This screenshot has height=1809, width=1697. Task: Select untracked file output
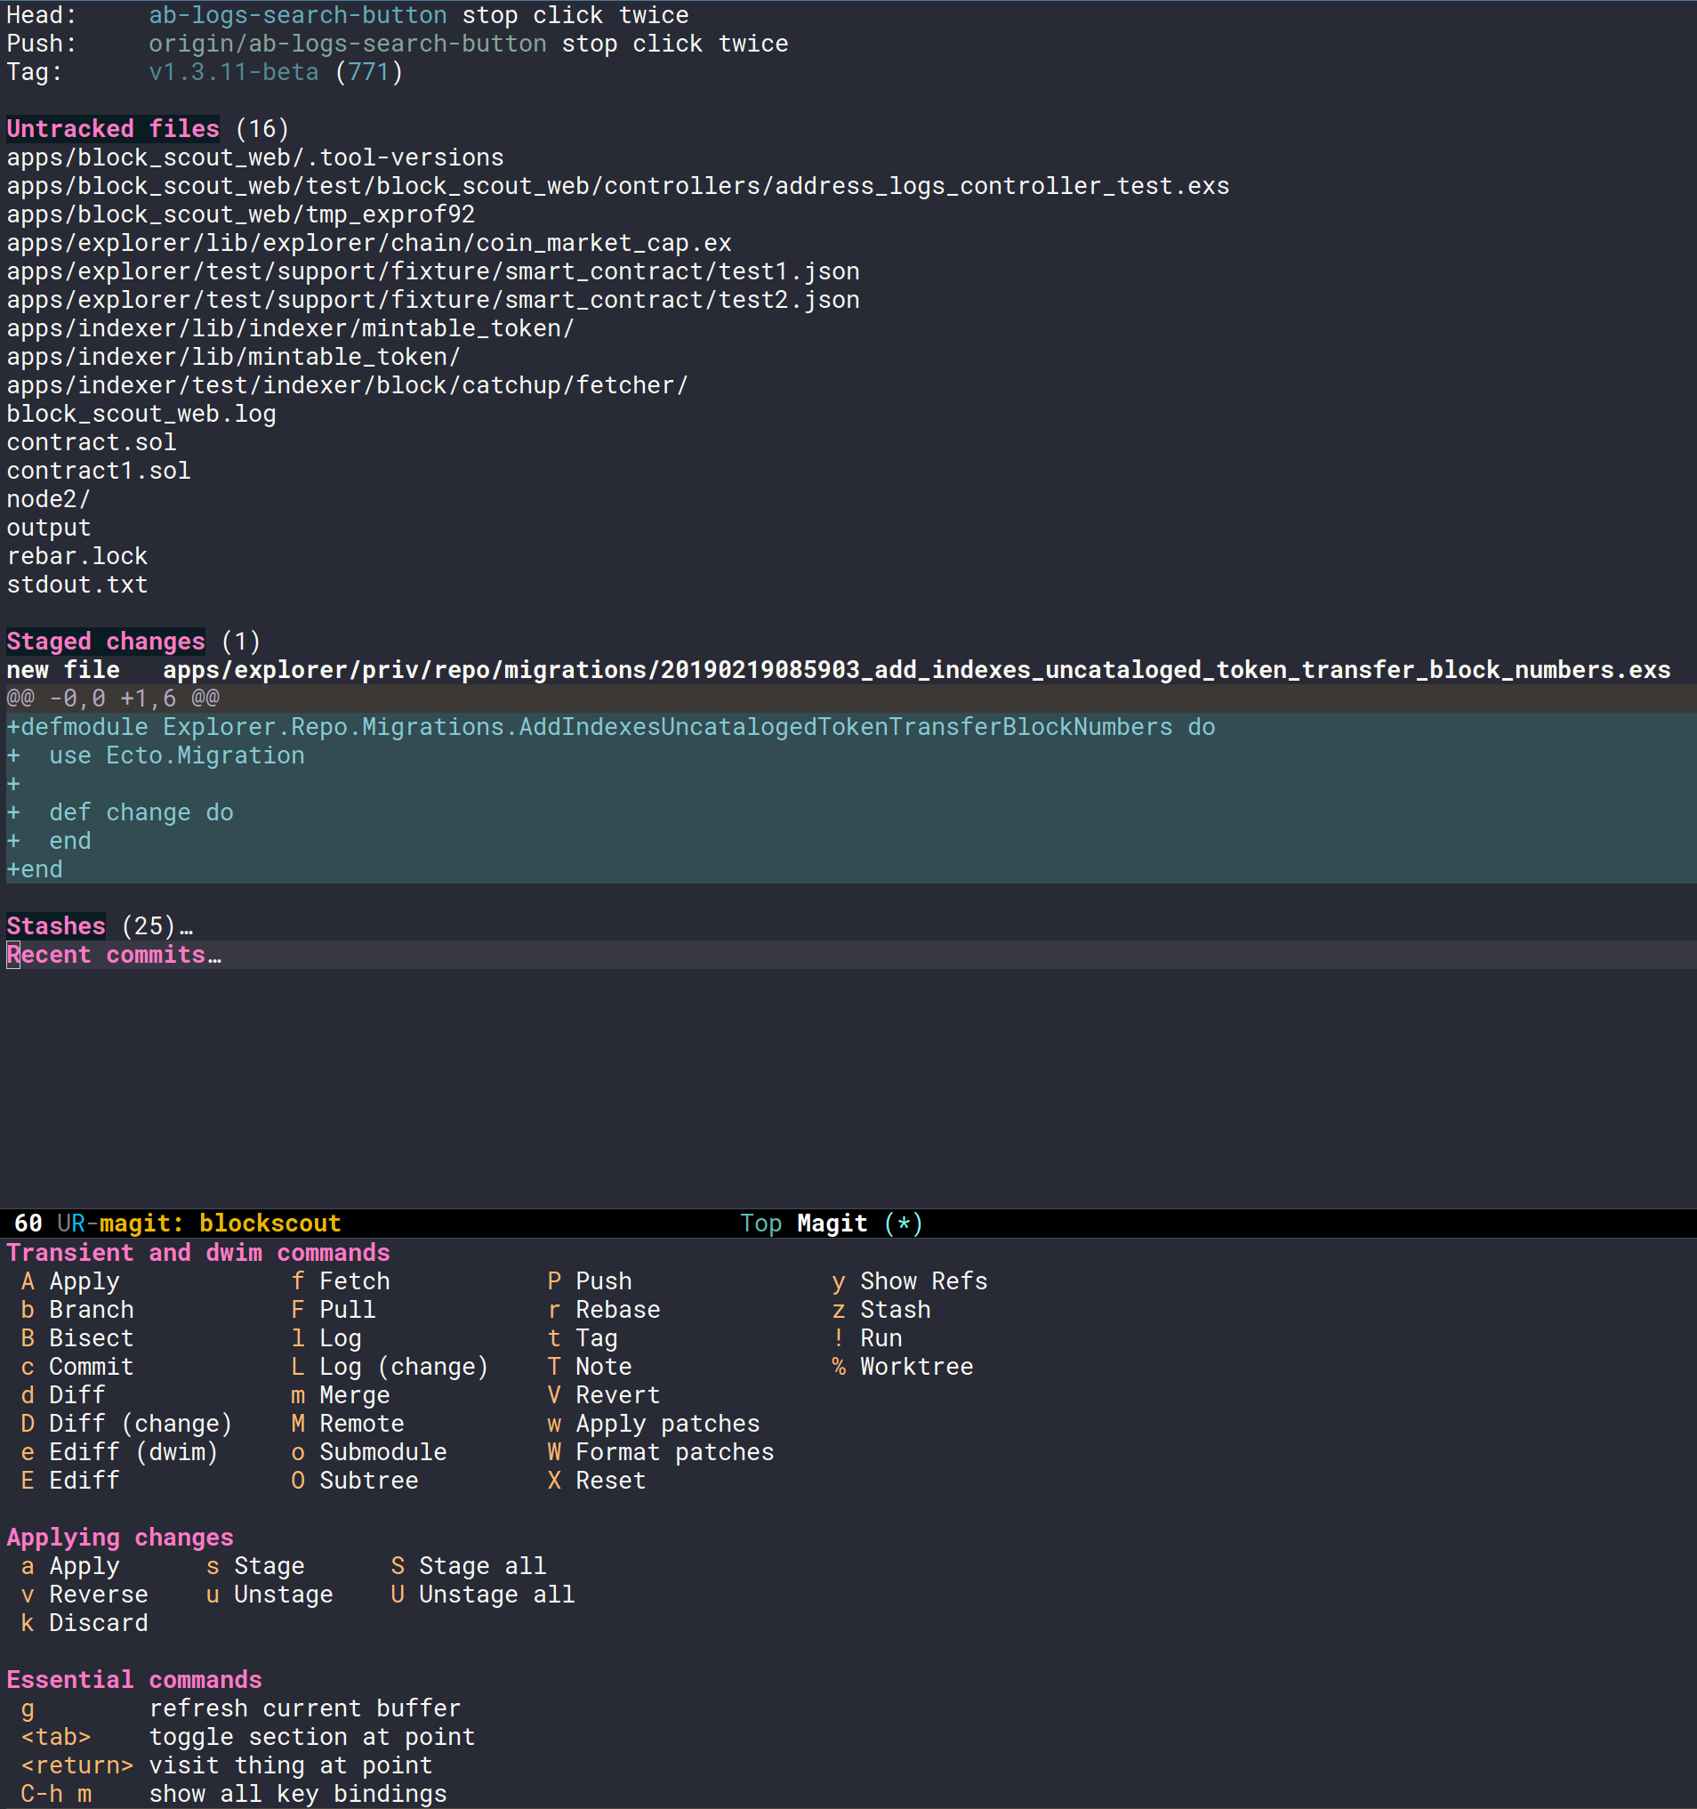(48, 528)
